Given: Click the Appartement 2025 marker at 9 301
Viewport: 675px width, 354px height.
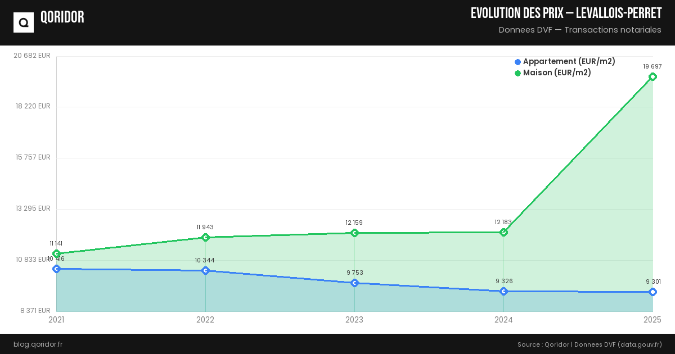Looking at the screenshot, I should point(652,292).
